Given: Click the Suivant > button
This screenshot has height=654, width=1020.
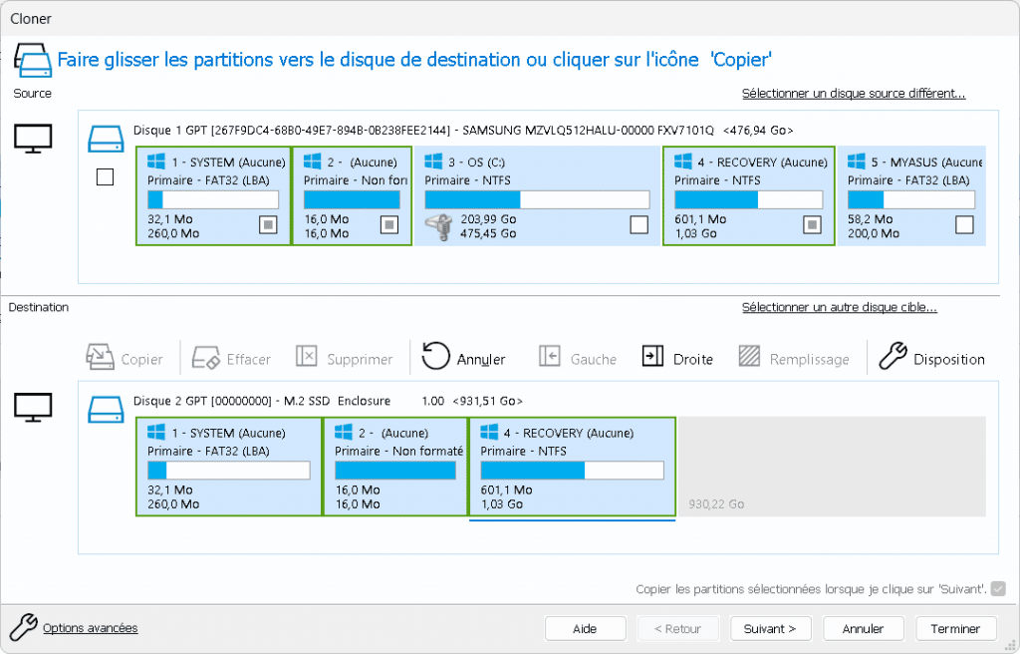Looking at the screenshot, I should click(770, 629).
